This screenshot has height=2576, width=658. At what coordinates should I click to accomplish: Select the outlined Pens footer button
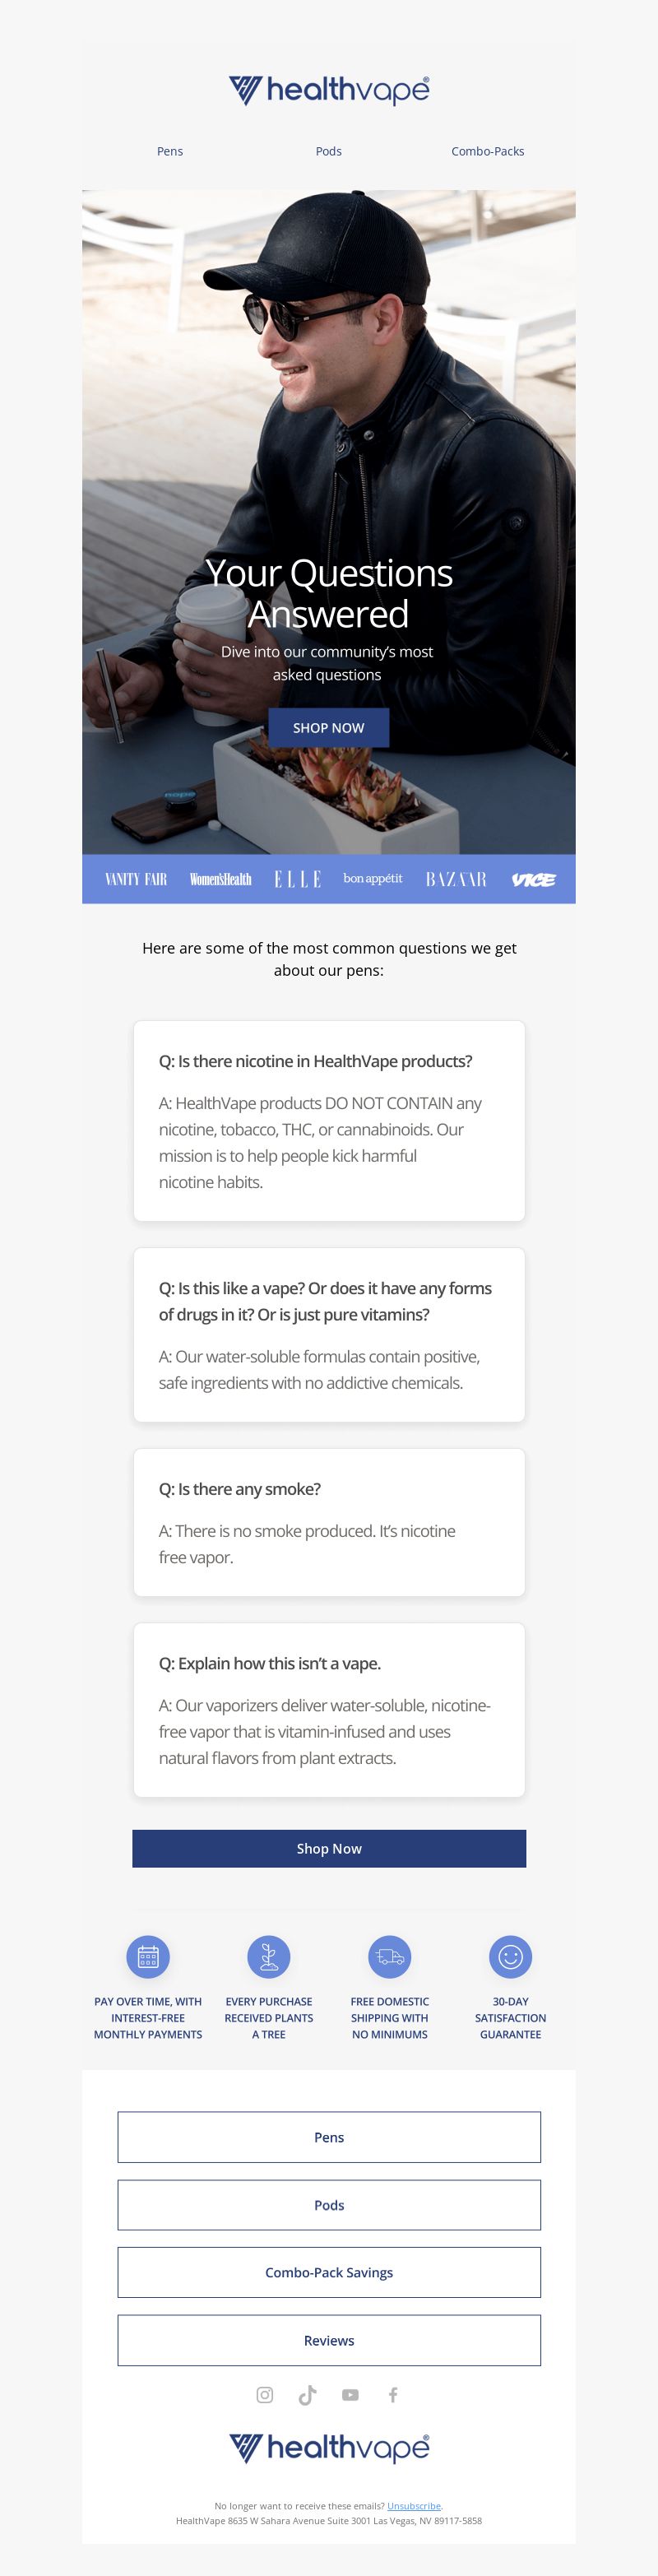point(329,2137)
